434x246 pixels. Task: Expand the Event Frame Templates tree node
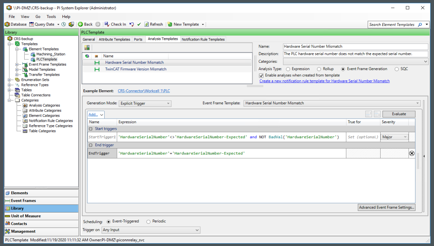pos(17,64)
